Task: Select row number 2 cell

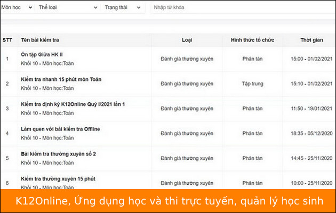Action: (x=7, y=84)
